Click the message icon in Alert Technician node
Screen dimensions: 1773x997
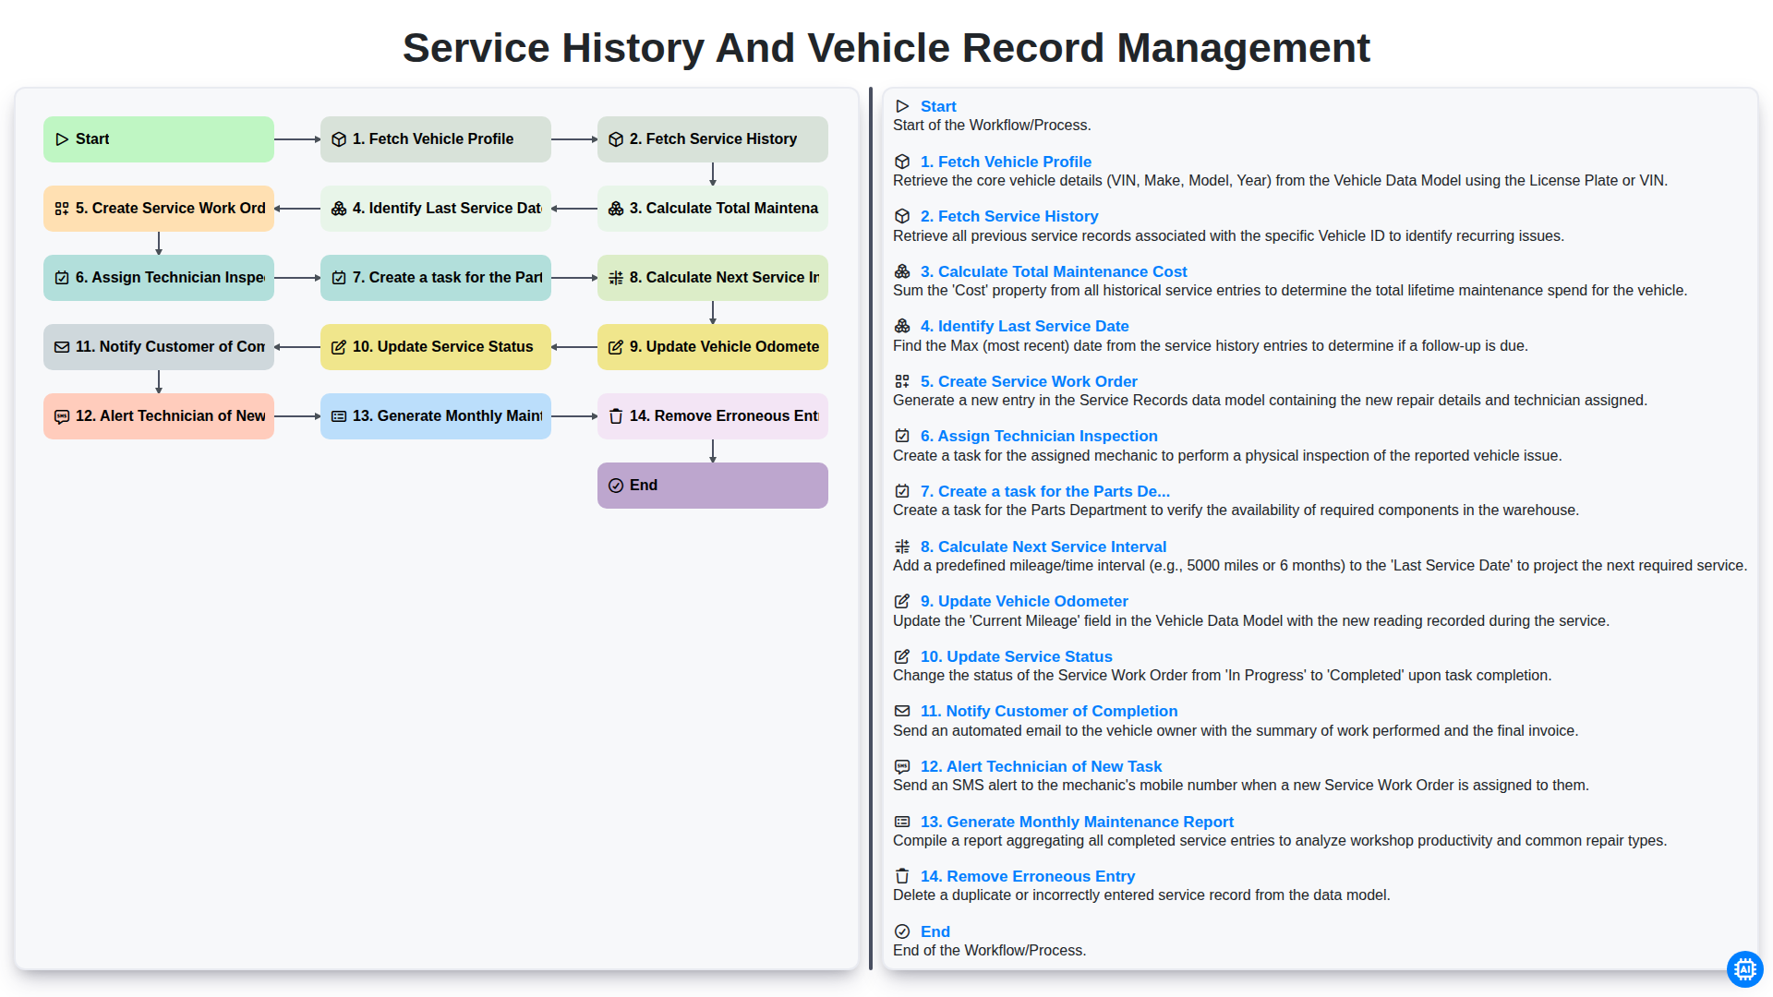[62, 416]
